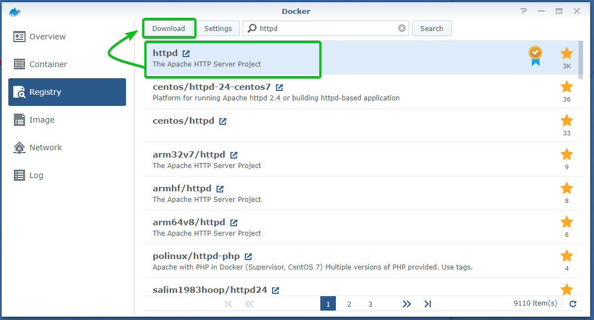594x320 pixels.
Task: Click the Search button
Action: (431, 28)
